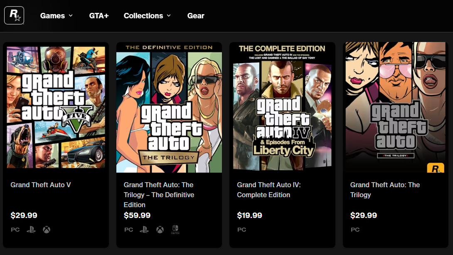The image size is (453, 255).
Task: Click the $29.99 price of GTA: The Trilogy
Action: coord(364,215)
